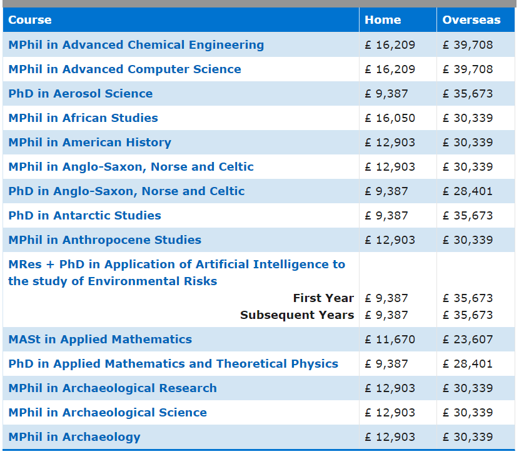
Task: Click MPhil in Archaeology link
Action: 74,437
